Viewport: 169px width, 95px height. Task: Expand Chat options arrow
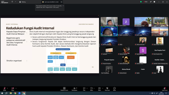[87, 88]
